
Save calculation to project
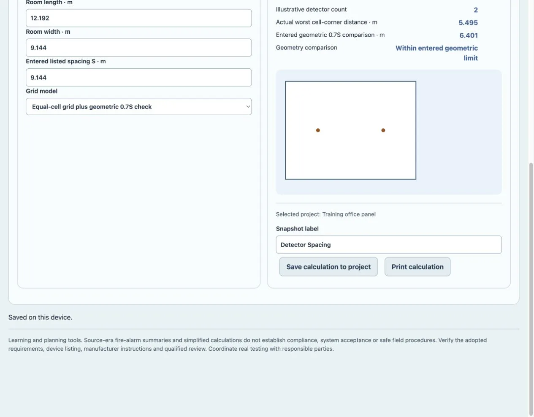328,267
